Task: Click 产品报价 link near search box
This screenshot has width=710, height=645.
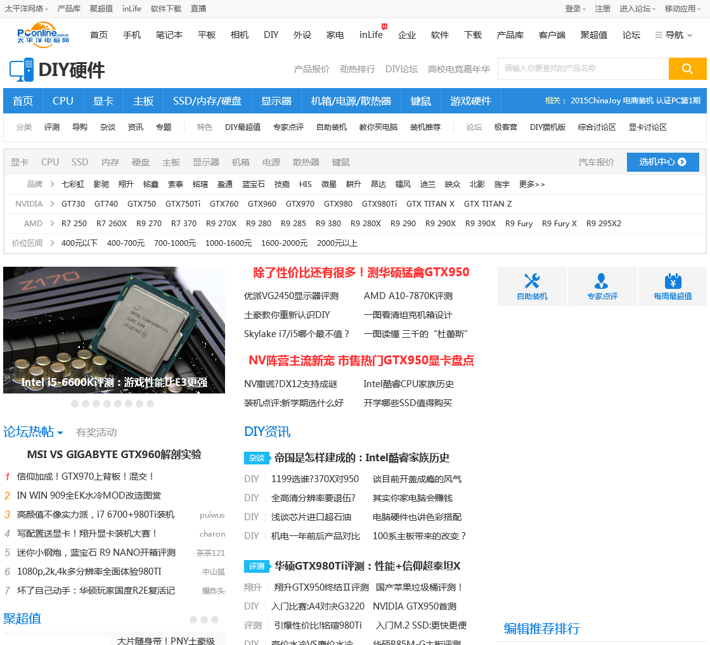Action: tap(311, 69)
